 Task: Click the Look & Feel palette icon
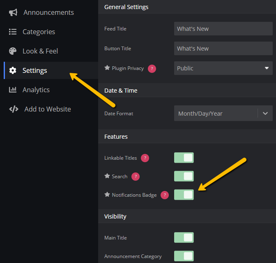coord(13,51)
